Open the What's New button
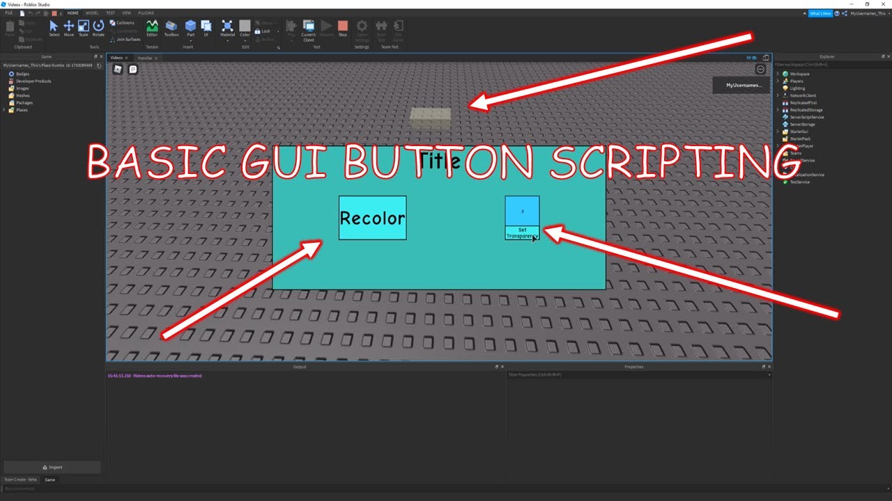This screenshot has width=892, height=501. pos(820,13)
